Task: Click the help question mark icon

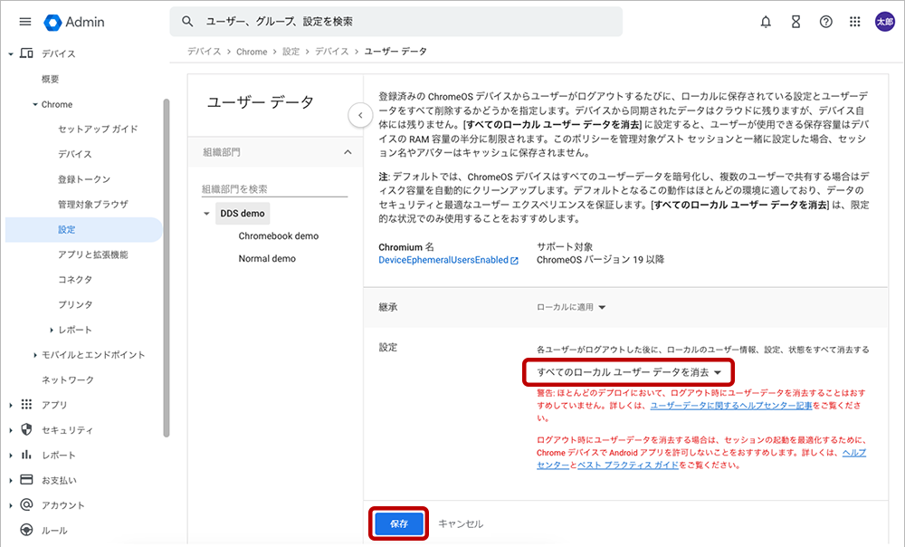Action: coord(825,22)
